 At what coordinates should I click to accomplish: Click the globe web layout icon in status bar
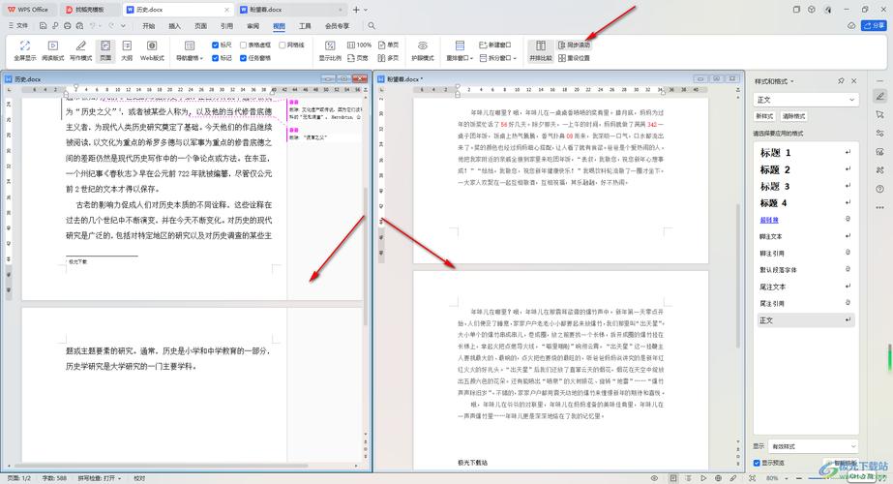point(718,478)
